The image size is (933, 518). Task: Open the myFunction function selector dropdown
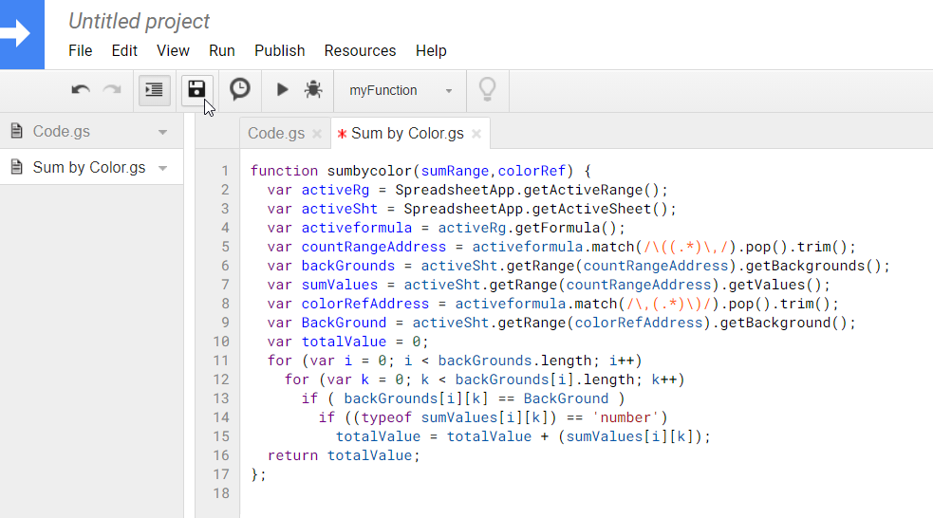click(400, 90)
